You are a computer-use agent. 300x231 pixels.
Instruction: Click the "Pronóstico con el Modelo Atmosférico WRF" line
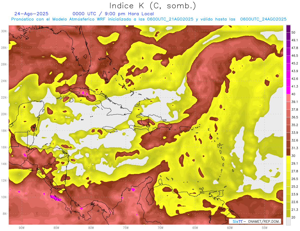pos(149,19)
